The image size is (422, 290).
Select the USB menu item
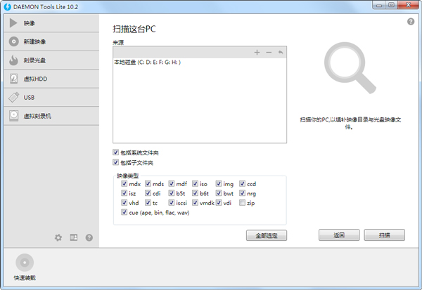(51, 98)
